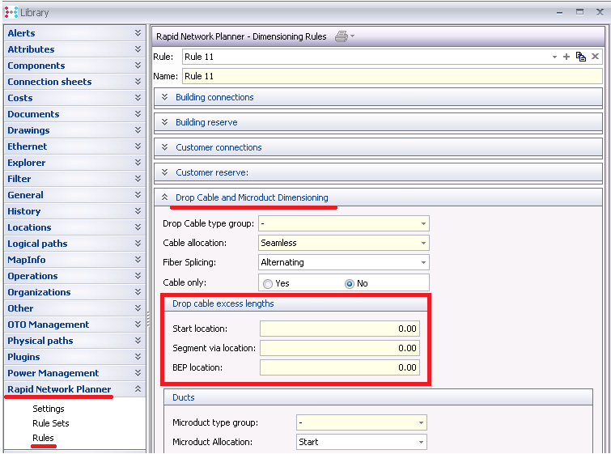The height and width of the screenshot is (454, 611).
Task: Copy the current rule with the duplicate icon
Action: click(x=580, y=57)
